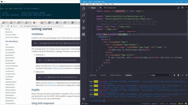Click Ln 10, Col 25 in status bar
The height and width of the screenshot is (105, 188).
(x=145, y=104)
